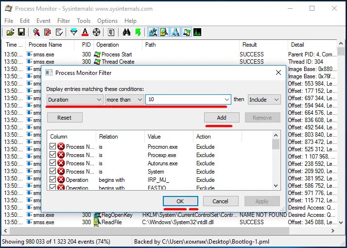Viewport: 347px width, 248px height.
Task: Click the Process Name column header
Action: click(50, 45)
